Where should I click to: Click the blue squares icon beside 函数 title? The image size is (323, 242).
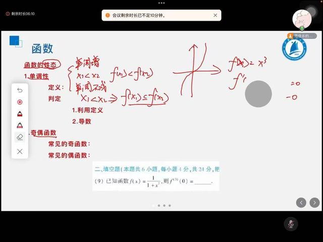click(15, 41)
